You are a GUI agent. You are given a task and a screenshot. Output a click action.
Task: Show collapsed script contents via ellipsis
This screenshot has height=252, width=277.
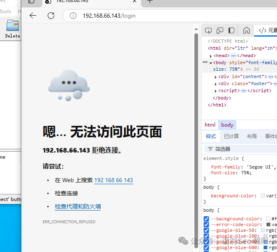point(244,91)
